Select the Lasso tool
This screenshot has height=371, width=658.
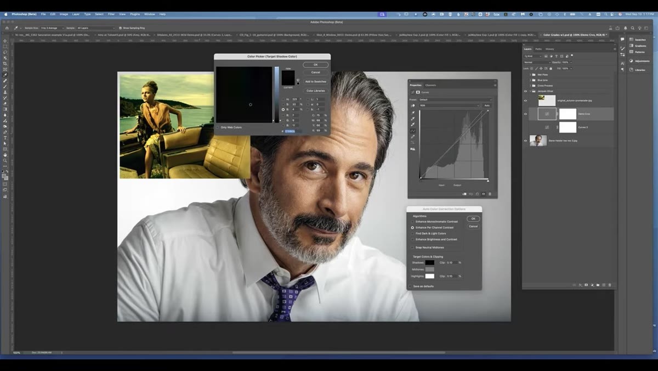[5, 52]
